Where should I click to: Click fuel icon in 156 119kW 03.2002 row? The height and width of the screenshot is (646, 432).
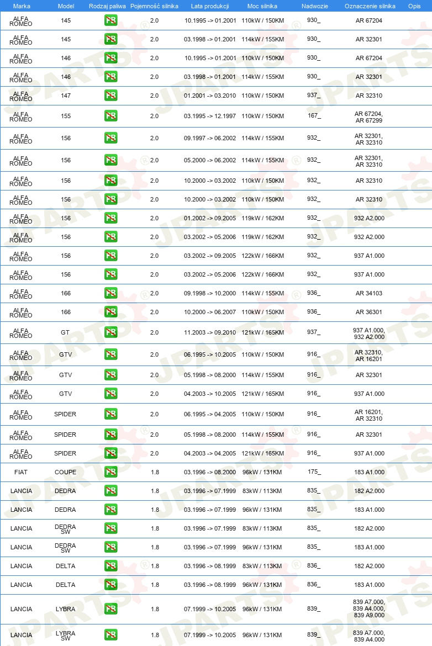click(111, 237)
